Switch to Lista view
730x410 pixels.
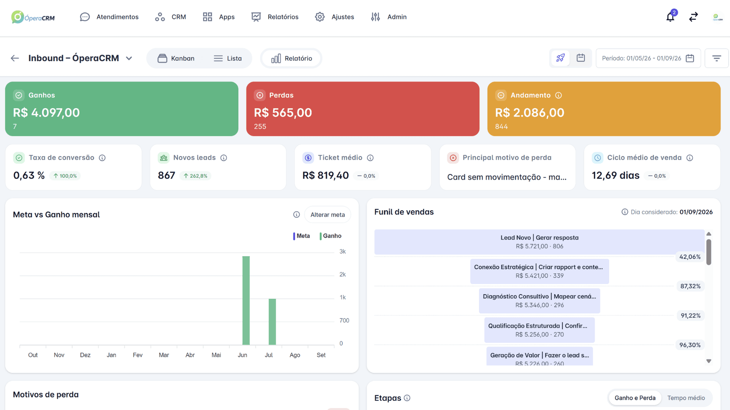[228, 58]
